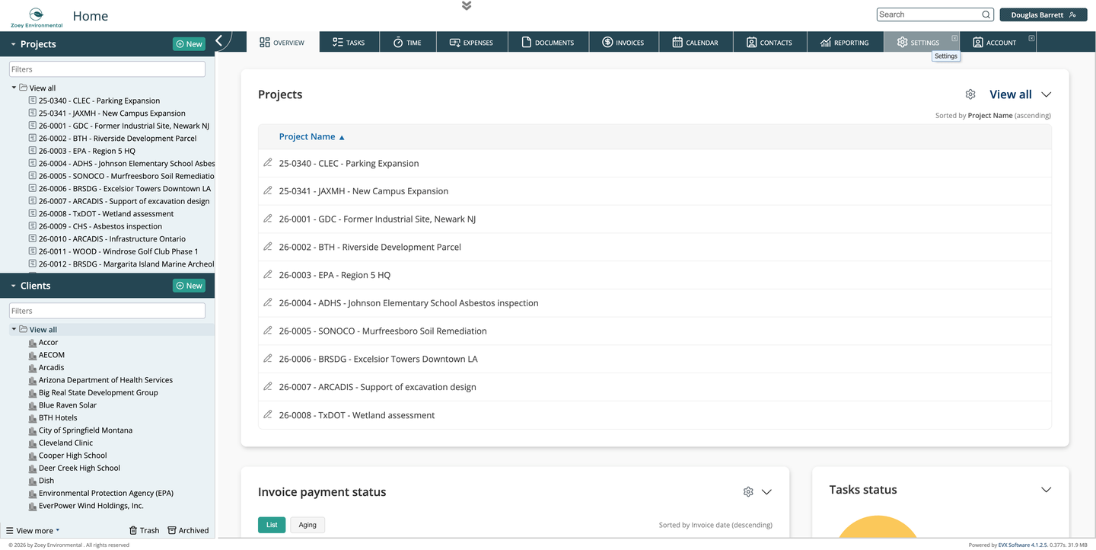Open the Calendar tab
The width and height of the screenshot is (1096, 550).
[695, 43]
